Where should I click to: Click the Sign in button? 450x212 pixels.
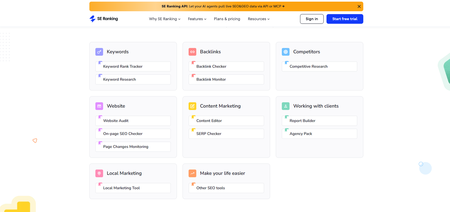click(x=312, y=19)
